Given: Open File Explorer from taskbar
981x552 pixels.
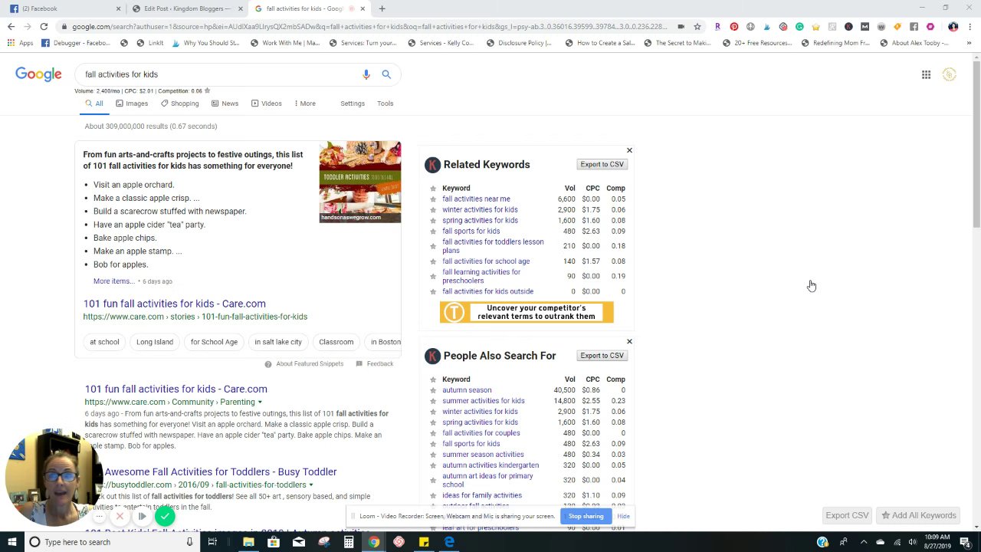Looking at the screenshot, I should tap(248, 542).
